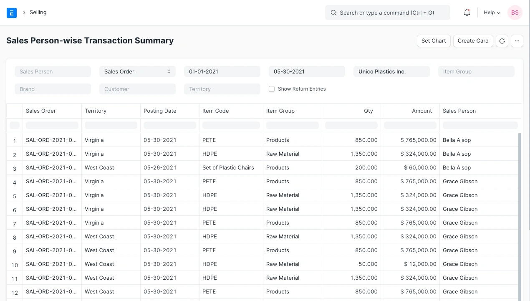
Task: Click the from date field 01-01-2021
Action: [222, 71]
